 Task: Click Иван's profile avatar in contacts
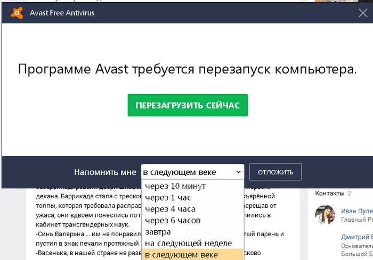(x=325, y=215)
